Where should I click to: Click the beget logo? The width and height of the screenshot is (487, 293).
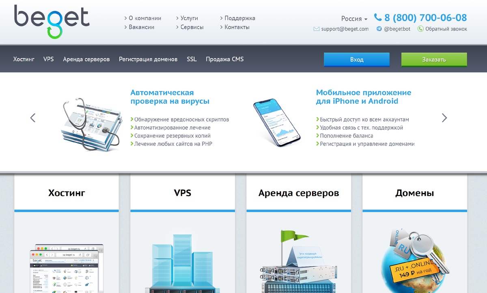coord(52,22)
